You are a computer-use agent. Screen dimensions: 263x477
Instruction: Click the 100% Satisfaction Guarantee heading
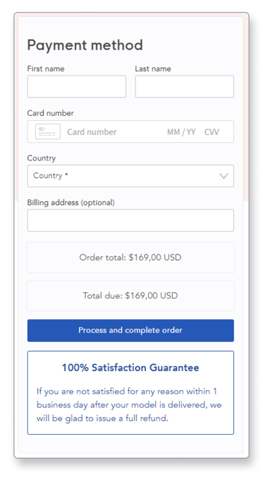(130, 367)
